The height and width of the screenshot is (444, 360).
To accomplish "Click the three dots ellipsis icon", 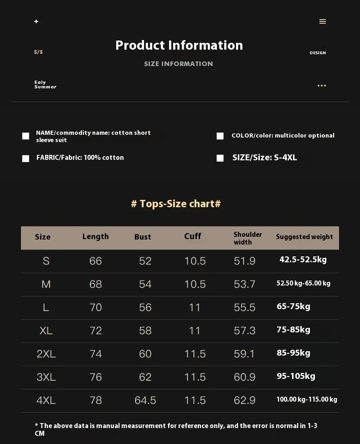I will pos(322,86).
